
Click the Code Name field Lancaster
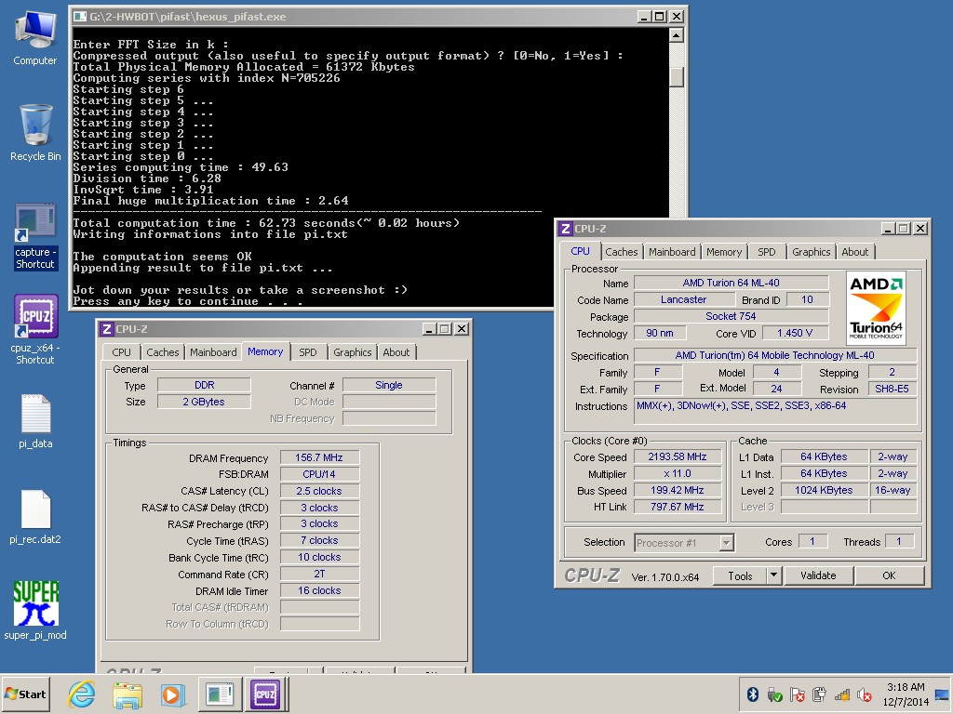(x=683, y=299)
